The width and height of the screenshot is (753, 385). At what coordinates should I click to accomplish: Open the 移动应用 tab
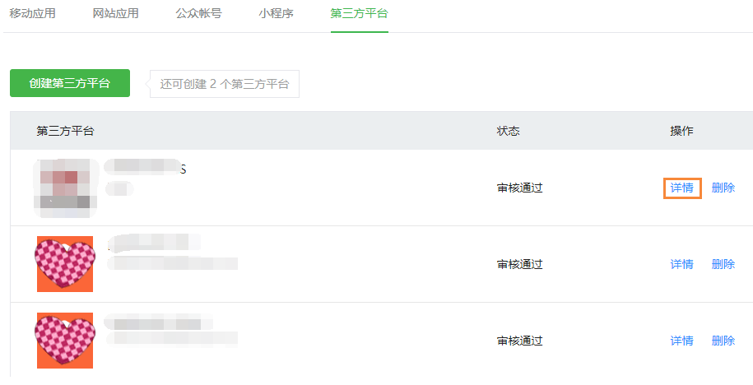click(32, 13)
